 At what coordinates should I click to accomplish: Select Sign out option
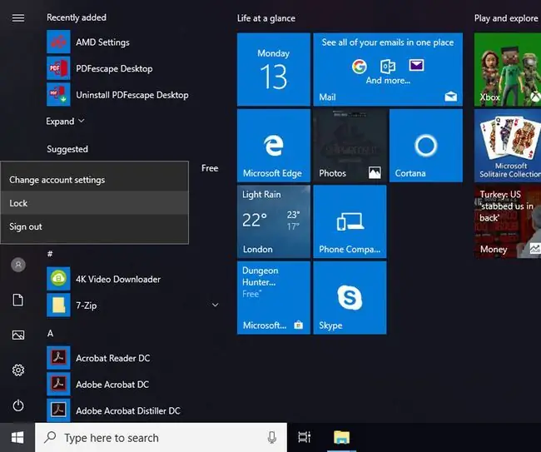pyautogui.click(x=95, y=226)
